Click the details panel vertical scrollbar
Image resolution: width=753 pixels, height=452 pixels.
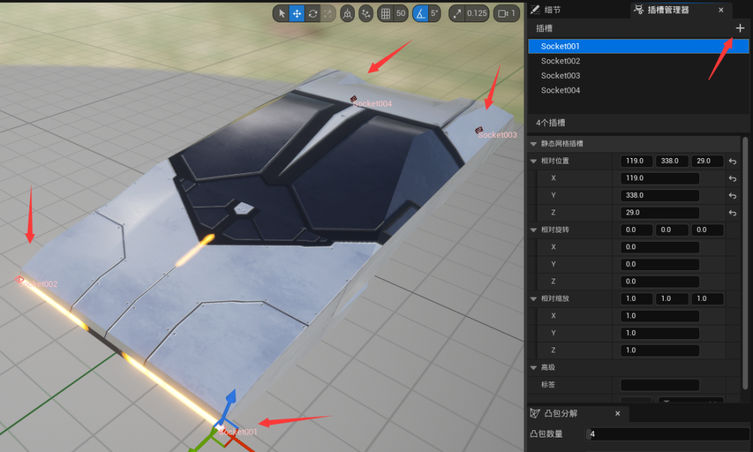tap(745, 263)
